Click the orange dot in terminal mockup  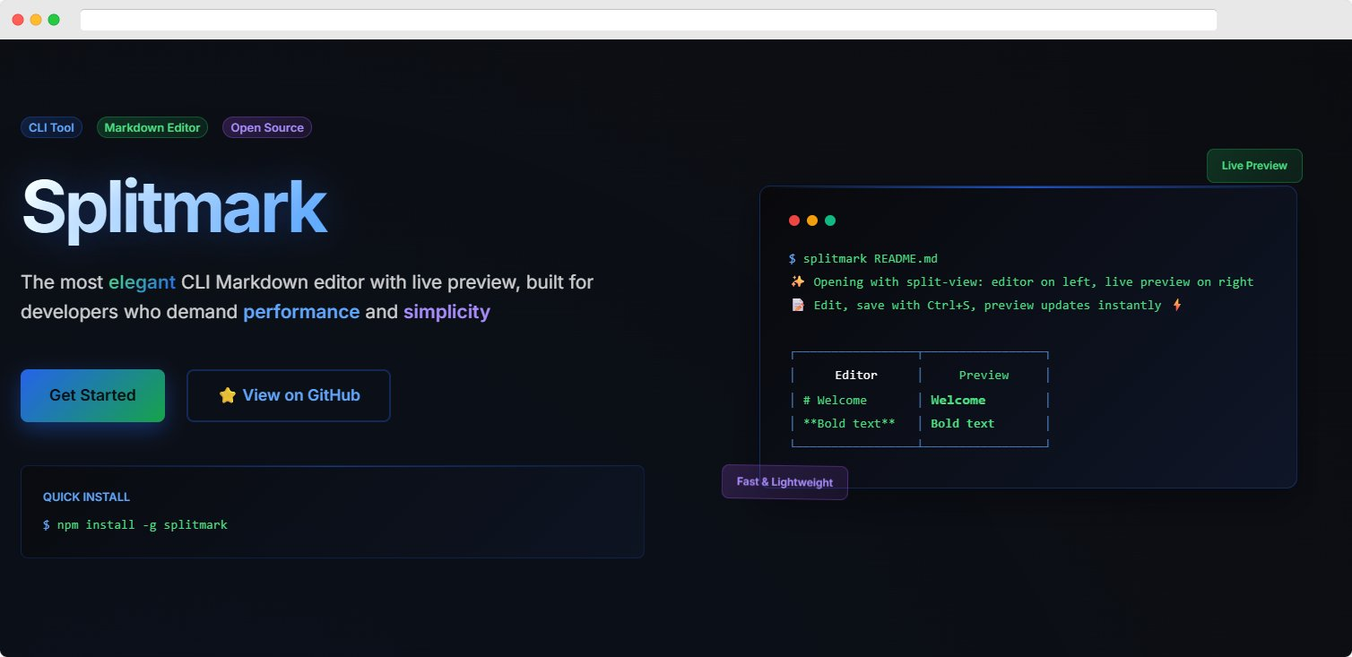pos(812,220)
